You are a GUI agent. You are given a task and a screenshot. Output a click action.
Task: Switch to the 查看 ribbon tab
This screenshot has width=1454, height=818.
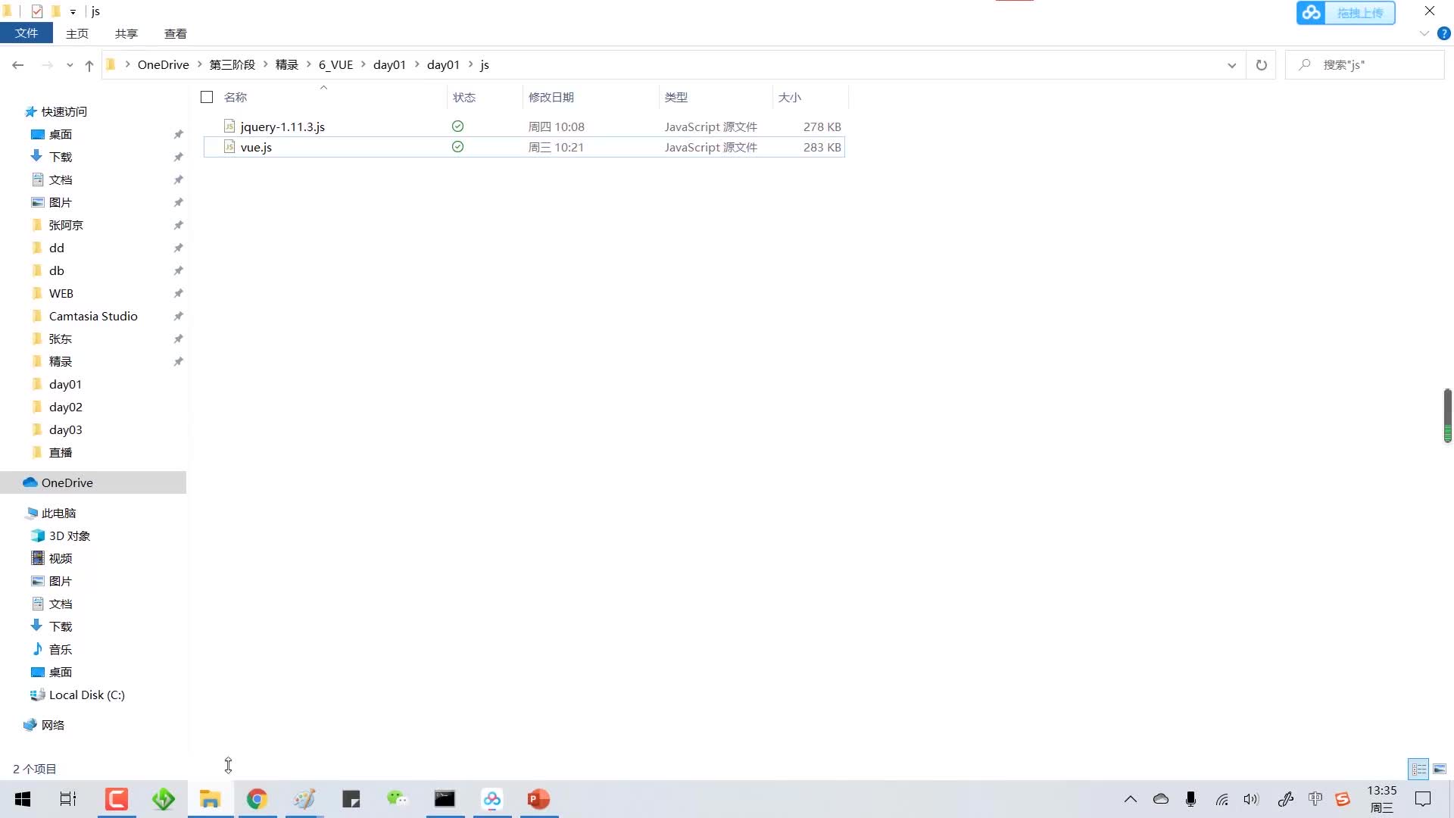[176, 33]
